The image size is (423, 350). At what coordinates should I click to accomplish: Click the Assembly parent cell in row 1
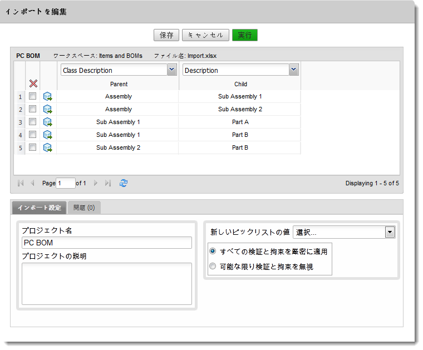click(118, 96)
